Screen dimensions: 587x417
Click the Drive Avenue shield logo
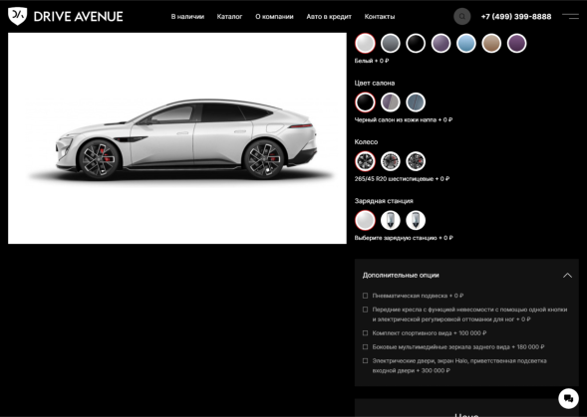[x=18, y=16]
